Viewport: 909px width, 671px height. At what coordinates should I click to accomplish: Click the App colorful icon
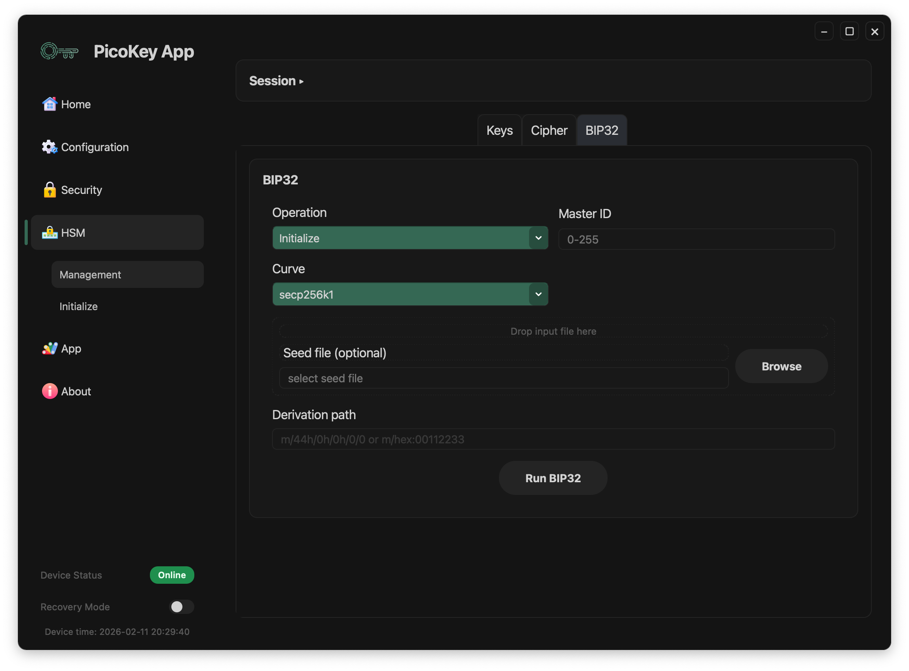pos(50,349)
